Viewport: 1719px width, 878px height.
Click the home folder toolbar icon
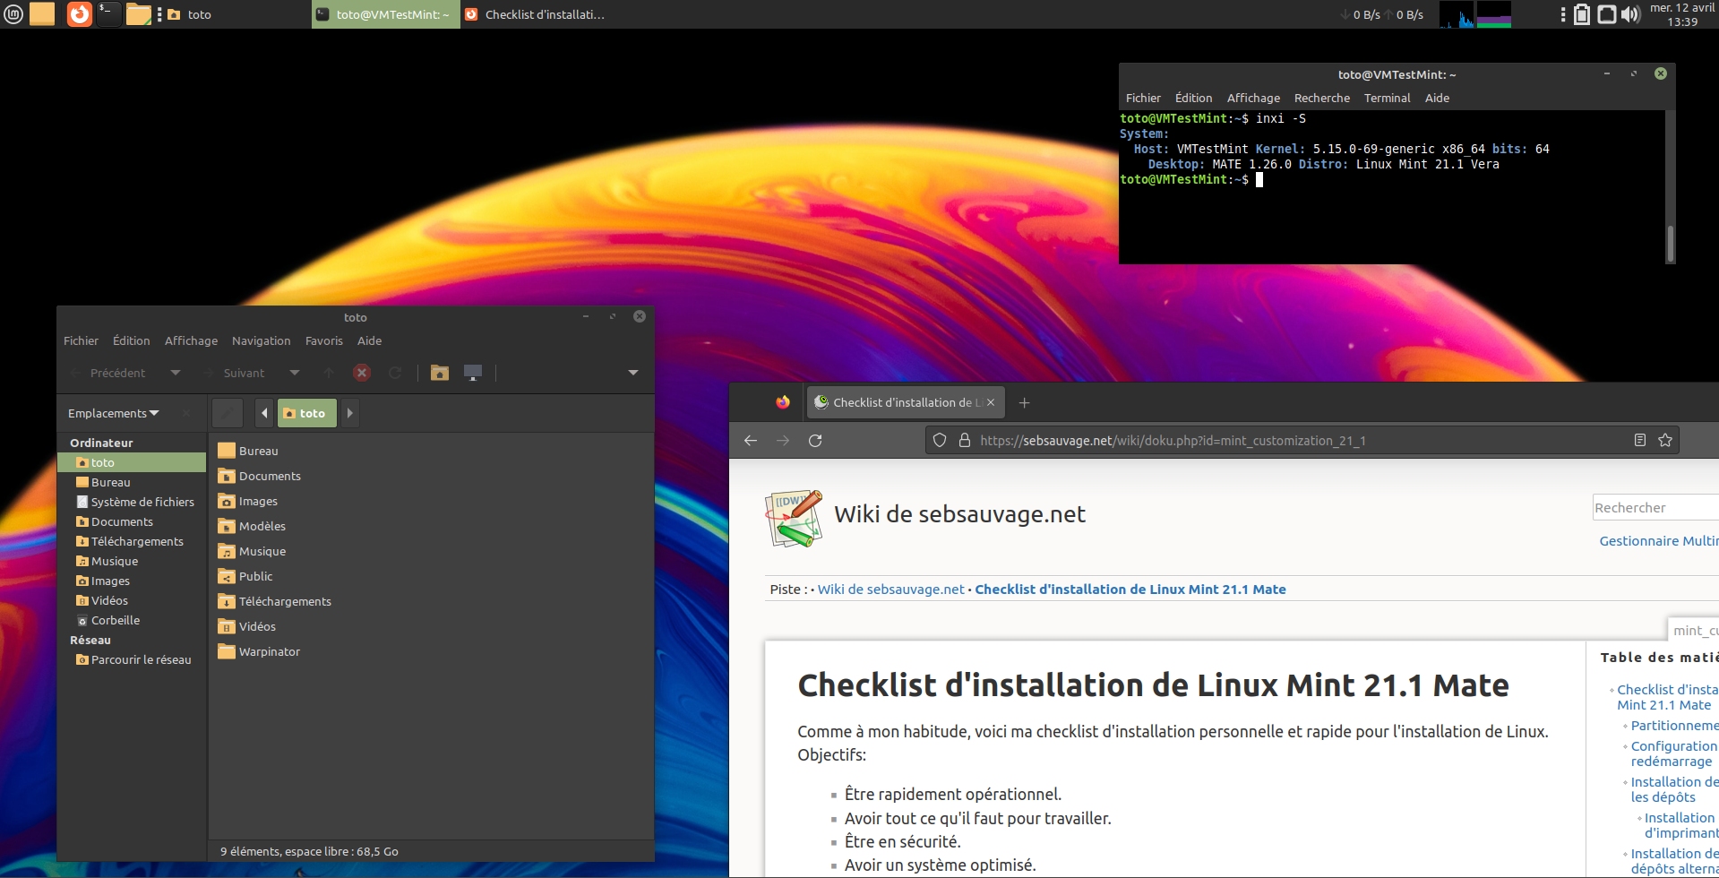point(440,373)
